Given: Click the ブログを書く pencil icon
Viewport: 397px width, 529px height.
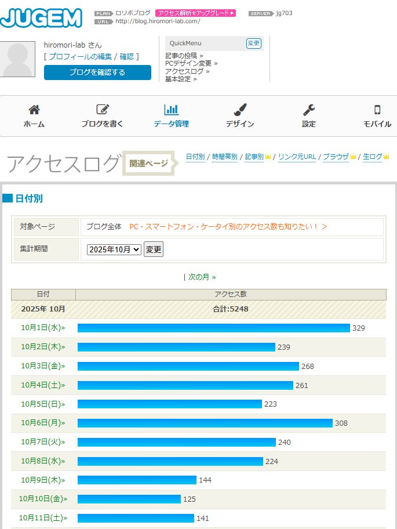Looking at the screenshot, I should tap(103, 110).
